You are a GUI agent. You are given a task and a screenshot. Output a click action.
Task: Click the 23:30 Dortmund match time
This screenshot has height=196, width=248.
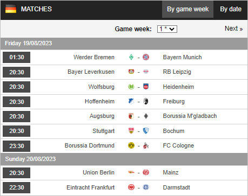17,146
